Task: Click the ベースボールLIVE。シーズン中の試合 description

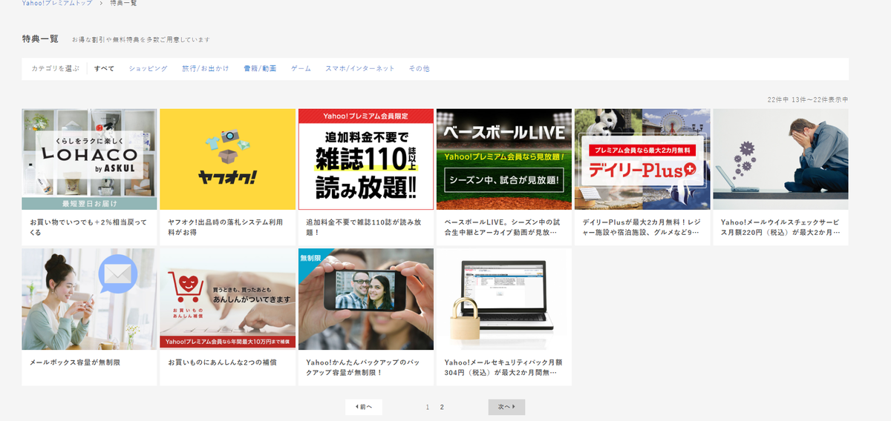Action: click(x=501, y=227)
